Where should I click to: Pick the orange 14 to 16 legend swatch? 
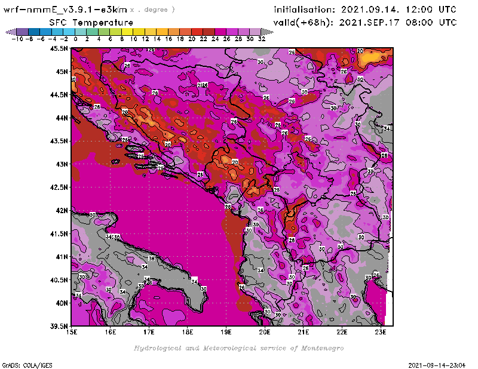click(162, 32)
